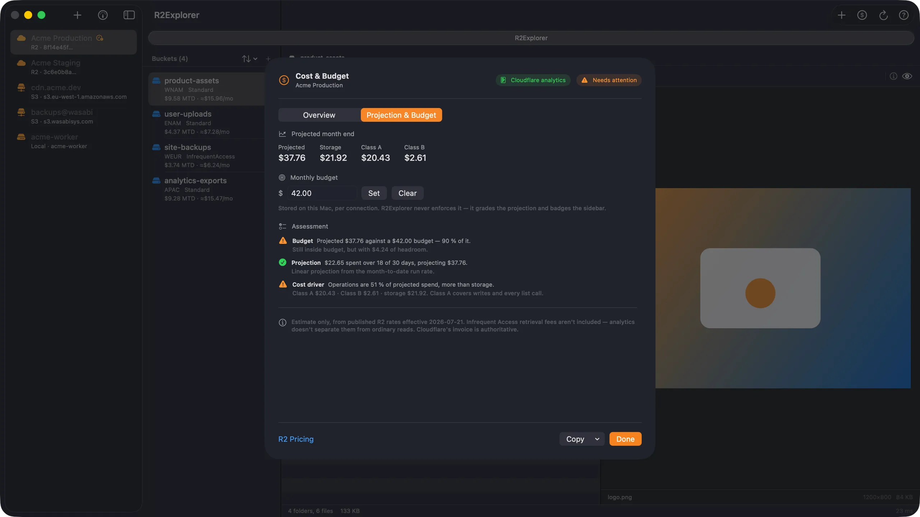The width and height of the screenshot is (920, 517).
Task: Click the Cost & Budget dollar coin icon
Action: coord(284,80)
